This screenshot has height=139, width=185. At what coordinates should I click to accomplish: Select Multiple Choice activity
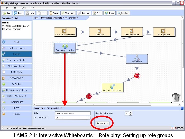tap(17, 66)
